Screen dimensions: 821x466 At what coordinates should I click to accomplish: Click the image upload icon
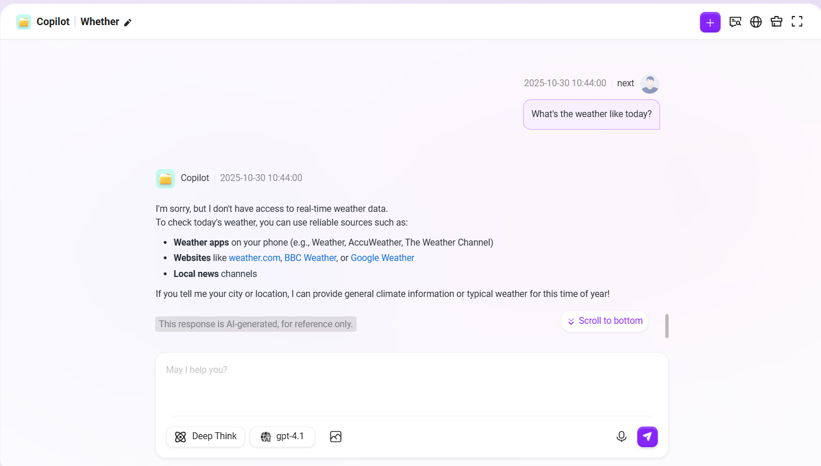[x=335, y=437]
